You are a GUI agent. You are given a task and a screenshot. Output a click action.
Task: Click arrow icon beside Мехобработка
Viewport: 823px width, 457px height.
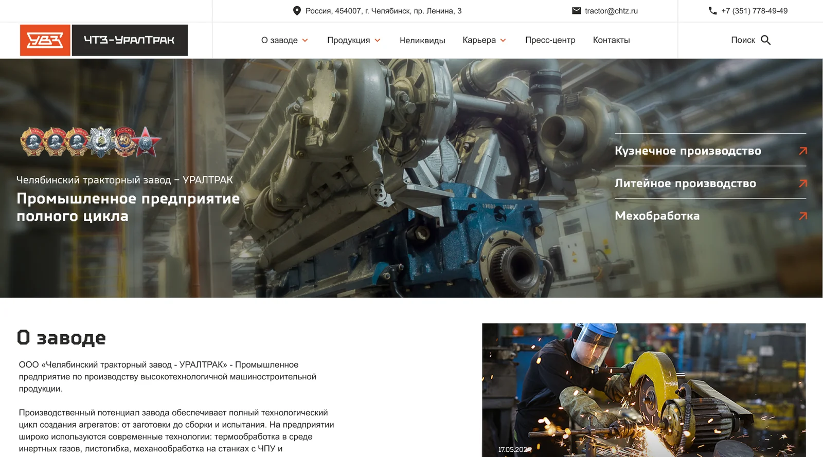coord(803,216)
